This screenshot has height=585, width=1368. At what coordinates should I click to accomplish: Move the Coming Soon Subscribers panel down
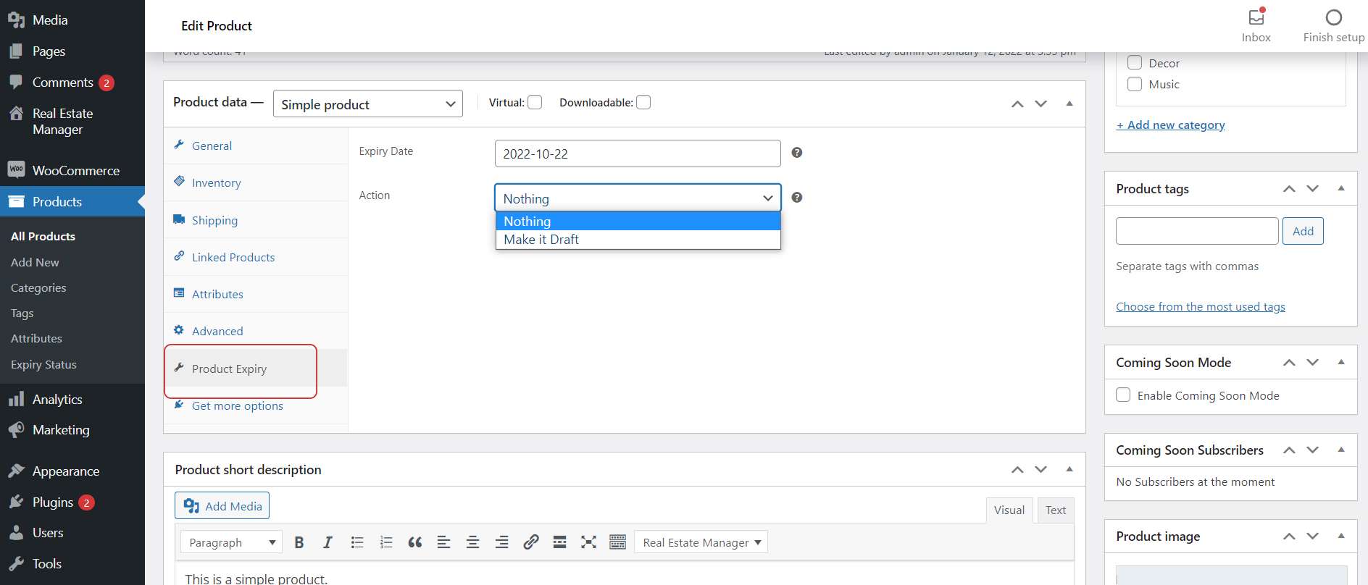1313,450
